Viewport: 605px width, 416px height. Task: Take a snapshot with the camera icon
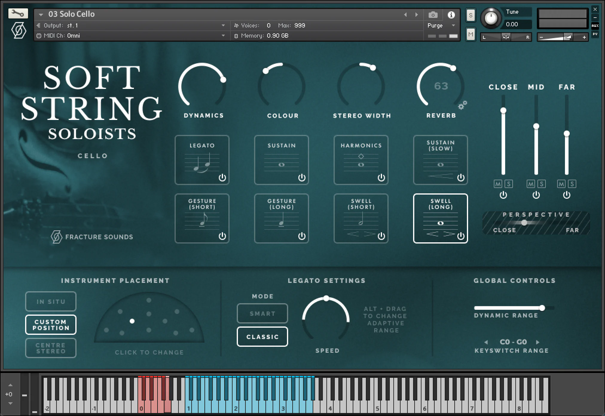pyautogui.click(x=433, y=14)
